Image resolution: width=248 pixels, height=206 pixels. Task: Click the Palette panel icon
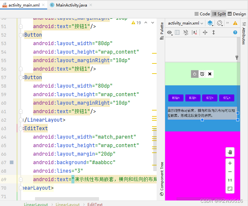pos(162,38)
